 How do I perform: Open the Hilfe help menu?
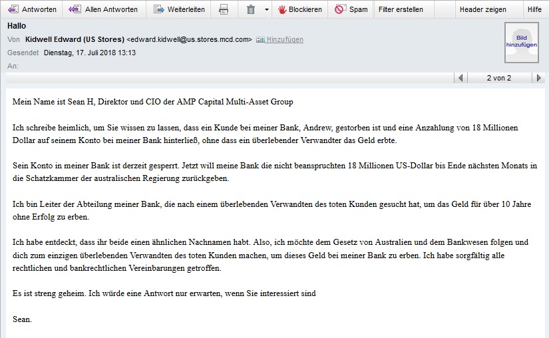(x=534, y=9)
